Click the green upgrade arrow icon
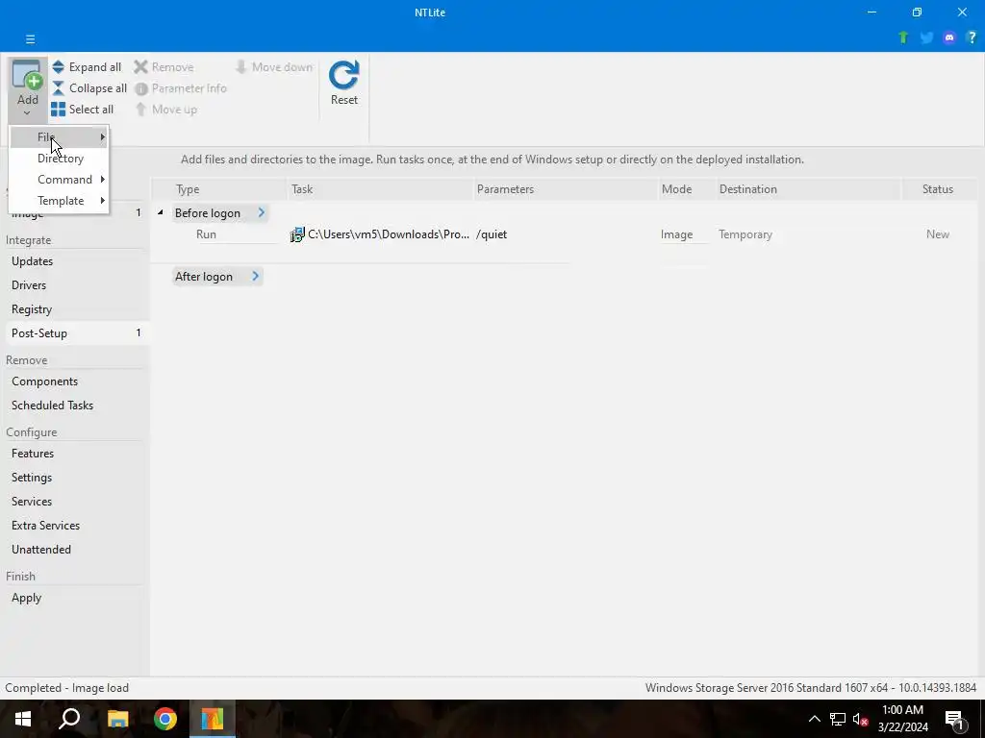This screenshot has height=738, width=985. click(x=903, y=37)
